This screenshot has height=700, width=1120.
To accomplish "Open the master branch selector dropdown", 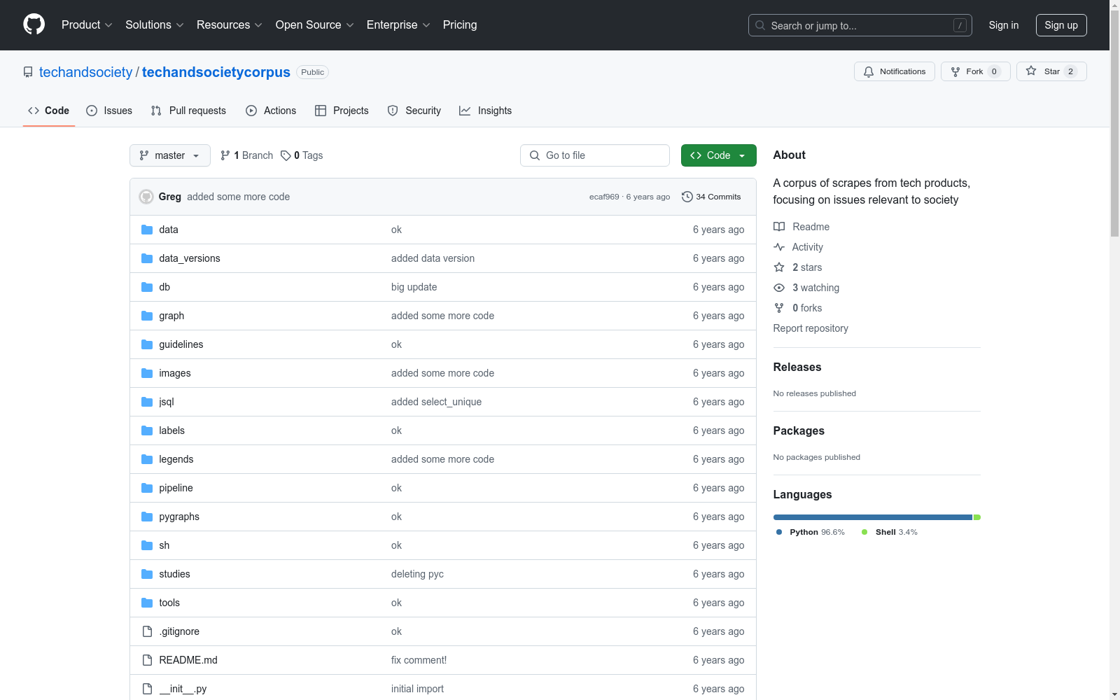I will (170, 155).
